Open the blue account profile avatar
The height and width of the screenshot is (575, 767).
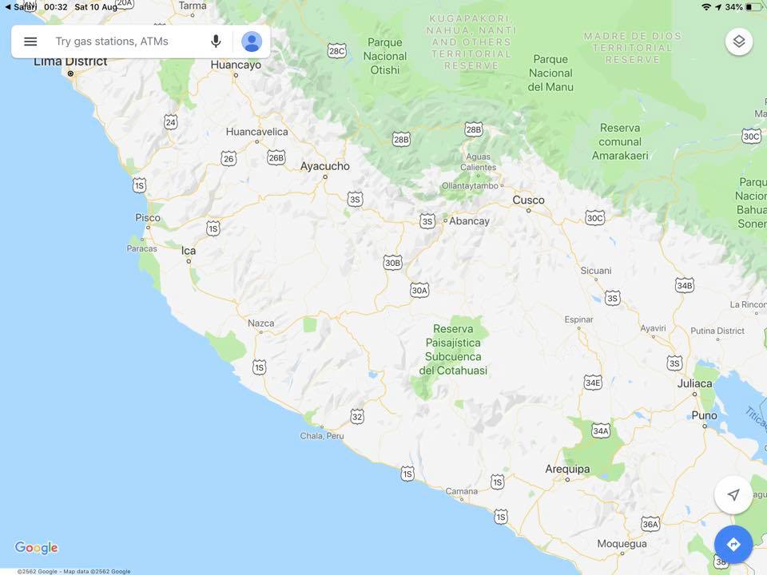(x=252, y=42)
